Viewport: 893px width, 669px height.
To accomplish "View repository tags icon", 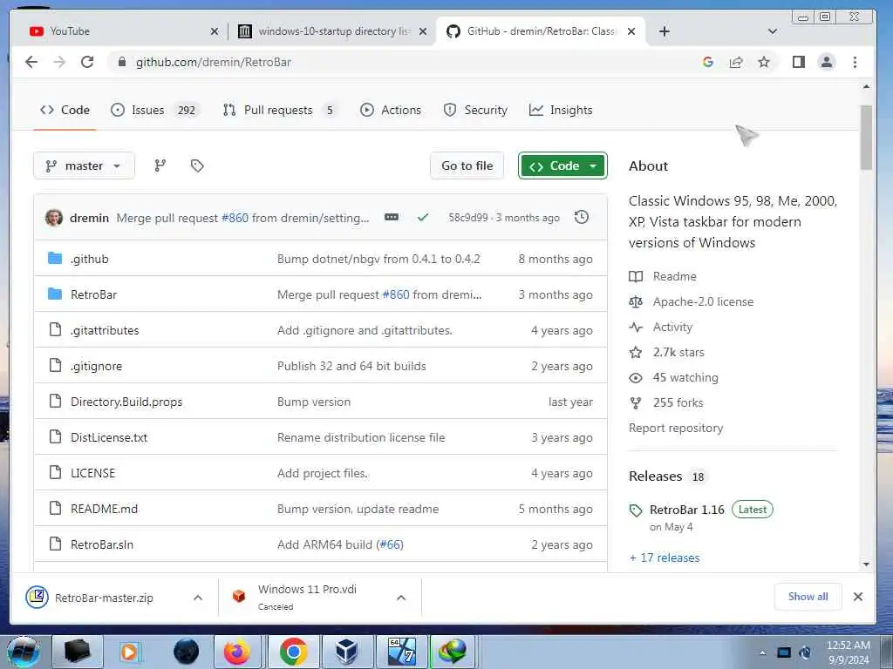I will (x=197, y=166).
